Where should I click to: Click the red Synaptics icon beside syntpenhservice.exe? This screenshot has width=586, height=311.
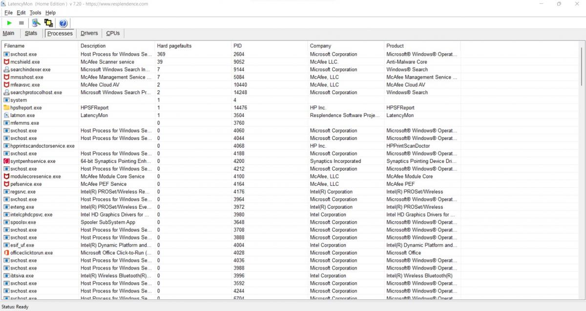pyautogui.click(x=6, y=161)
